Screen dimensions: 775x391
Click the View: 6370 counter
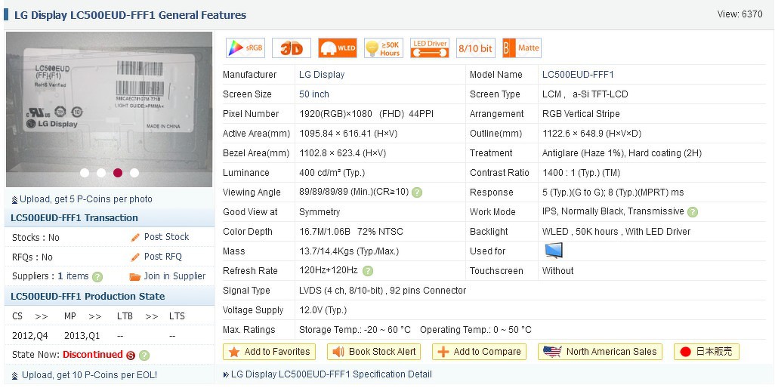tap(740, 14)
